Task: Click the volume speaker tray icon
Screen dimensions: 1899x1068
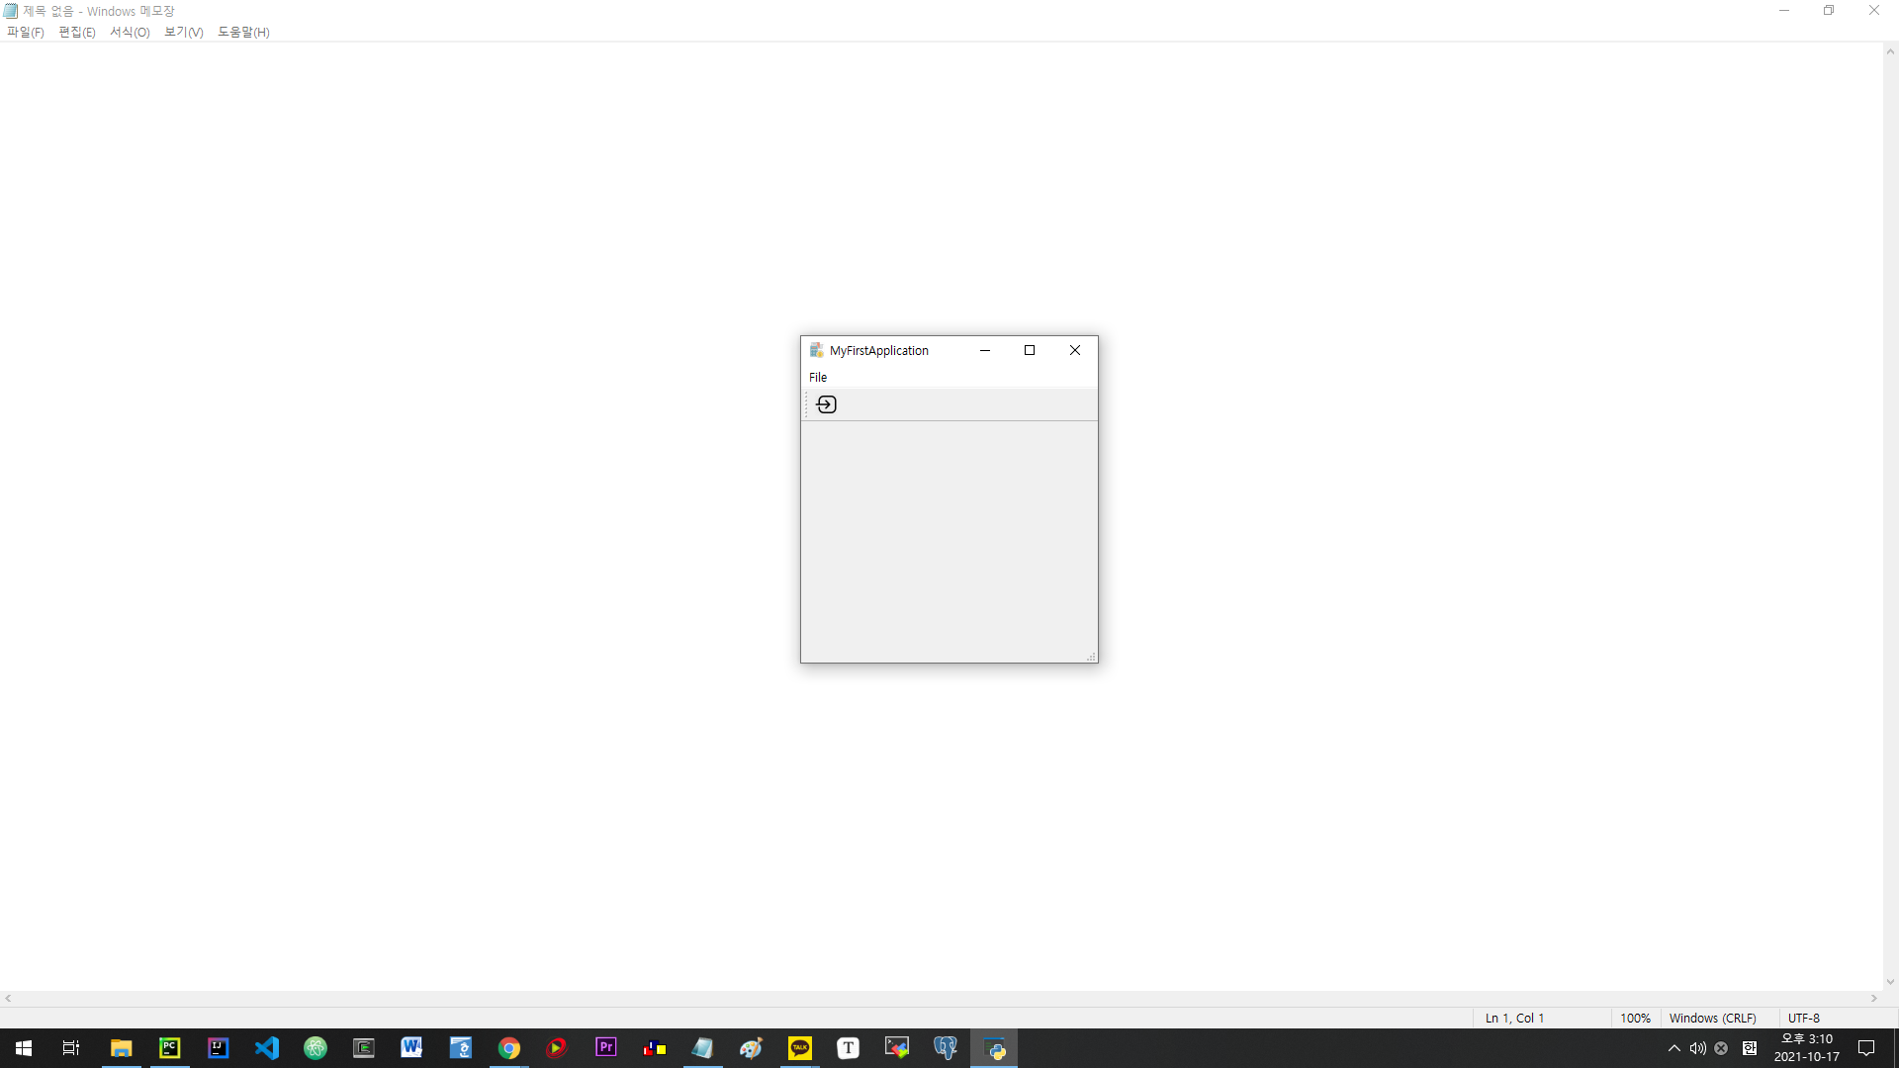Action: click(1697, 1048)
